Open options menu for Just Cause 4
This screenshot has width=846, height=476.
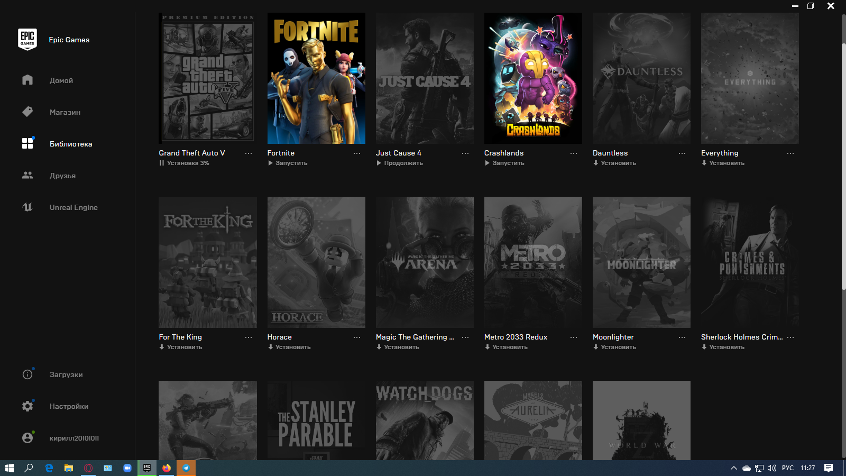click(465, 153)
